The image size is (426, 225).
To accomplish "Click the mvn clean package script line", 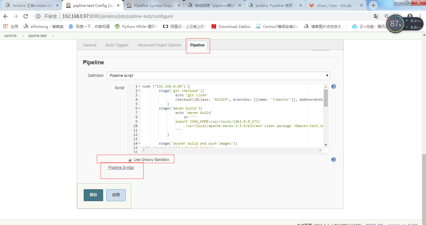I will coord(255,126).
